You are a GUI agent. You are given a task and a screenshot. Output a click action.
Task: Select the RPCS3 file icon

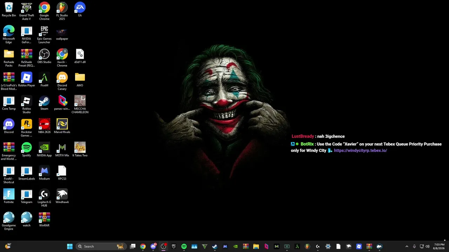(62, 173)
